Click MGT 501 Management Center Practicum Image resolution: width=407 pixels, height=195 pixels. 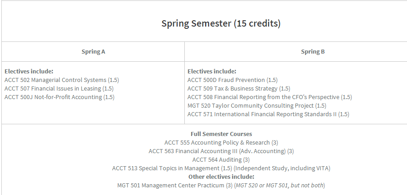[x=221, y=185]
